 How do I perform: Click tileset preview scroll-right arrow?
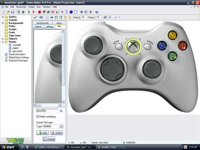(x=60, y=105)
